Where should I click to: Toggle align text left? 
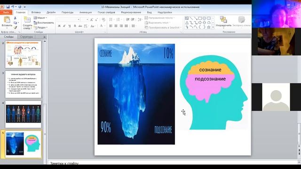(111, 26)
